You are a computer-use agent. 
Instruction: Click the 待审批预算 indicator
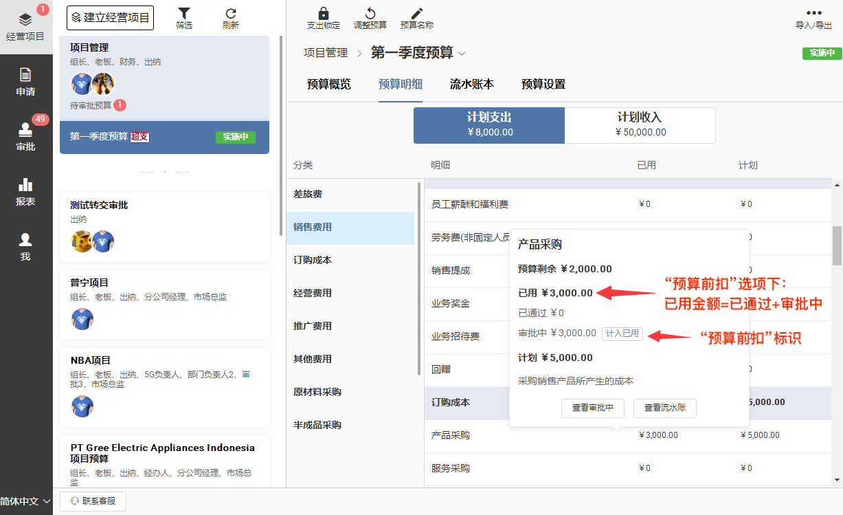(x=98, y=106)
